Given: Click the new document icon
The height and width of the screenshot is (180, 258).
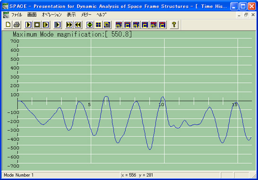Looking at the screenshot, I should click(8, 25).
